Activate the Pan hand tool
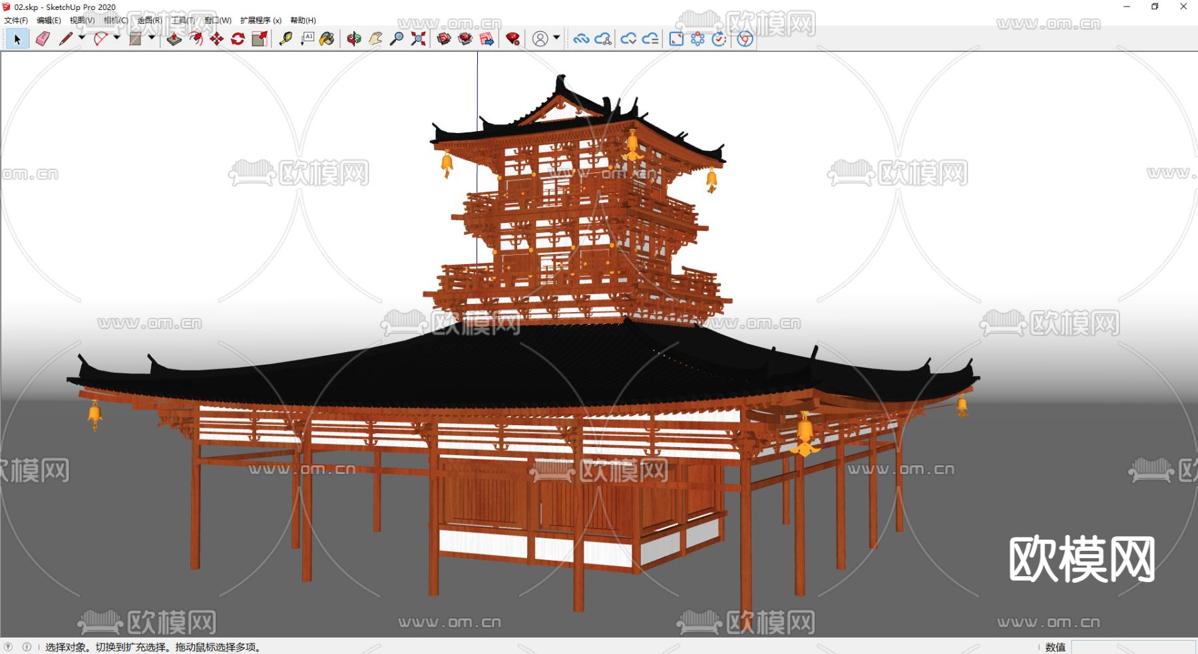Image resolution: width=1198 pixels, height=654 pixels. click(x=375, y=39)
